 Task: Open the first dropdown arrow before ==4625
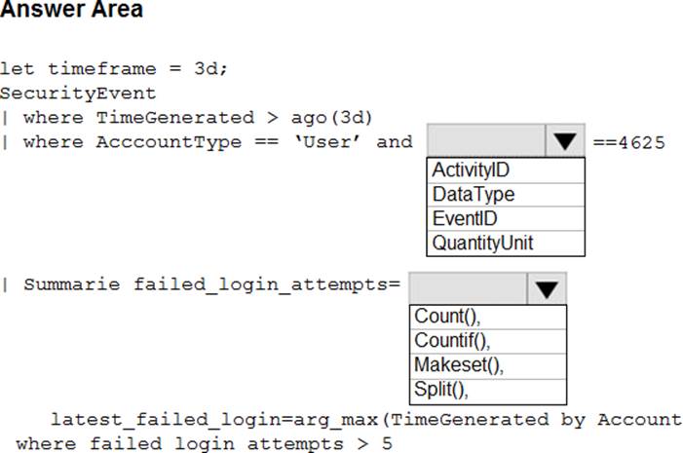tap(563, 141)
